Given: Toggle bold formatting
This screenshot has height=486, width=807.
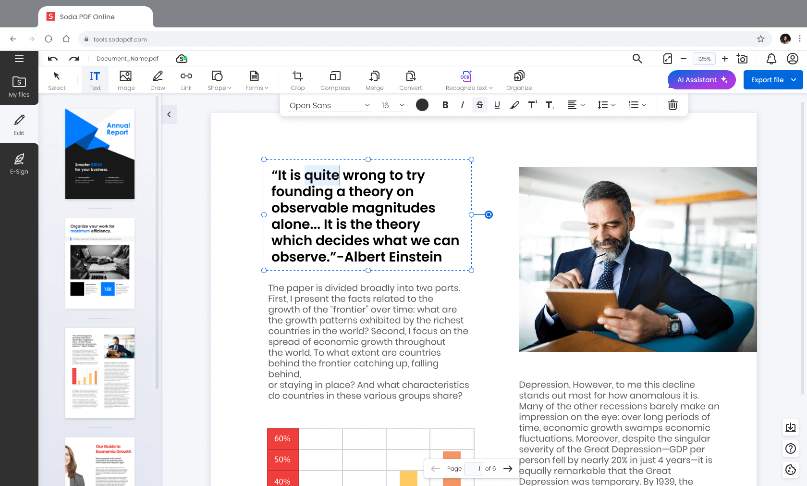Looking at the screenshot, I should tap(445, 105).
